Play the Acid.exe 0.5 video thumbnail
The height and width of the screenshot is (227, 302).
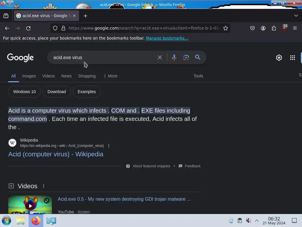pyautogui.click(x=30, y=205)
